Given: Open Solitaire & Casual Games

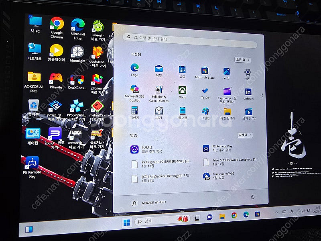Looking at the screenshot, I should click(159, 94).
